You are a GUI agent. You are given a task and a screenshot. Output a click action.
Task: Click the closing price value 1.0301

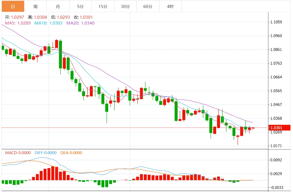[x=86, y=17]
